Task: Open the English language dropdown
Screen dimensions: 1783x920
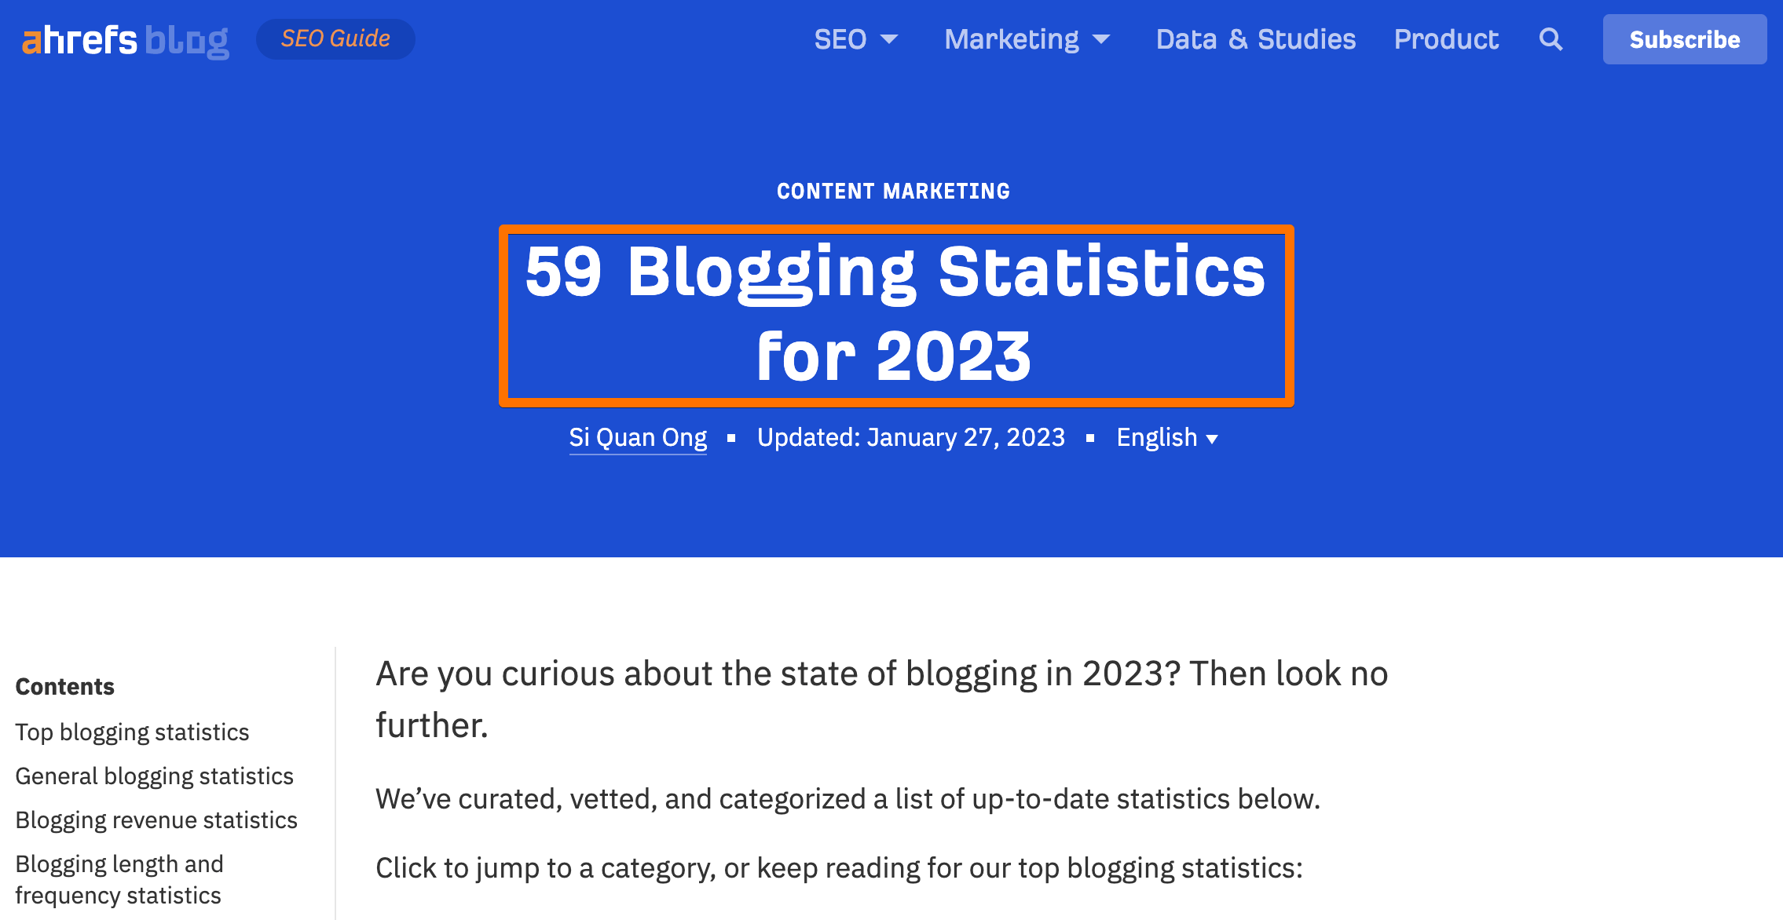Action: [1168, 437]
